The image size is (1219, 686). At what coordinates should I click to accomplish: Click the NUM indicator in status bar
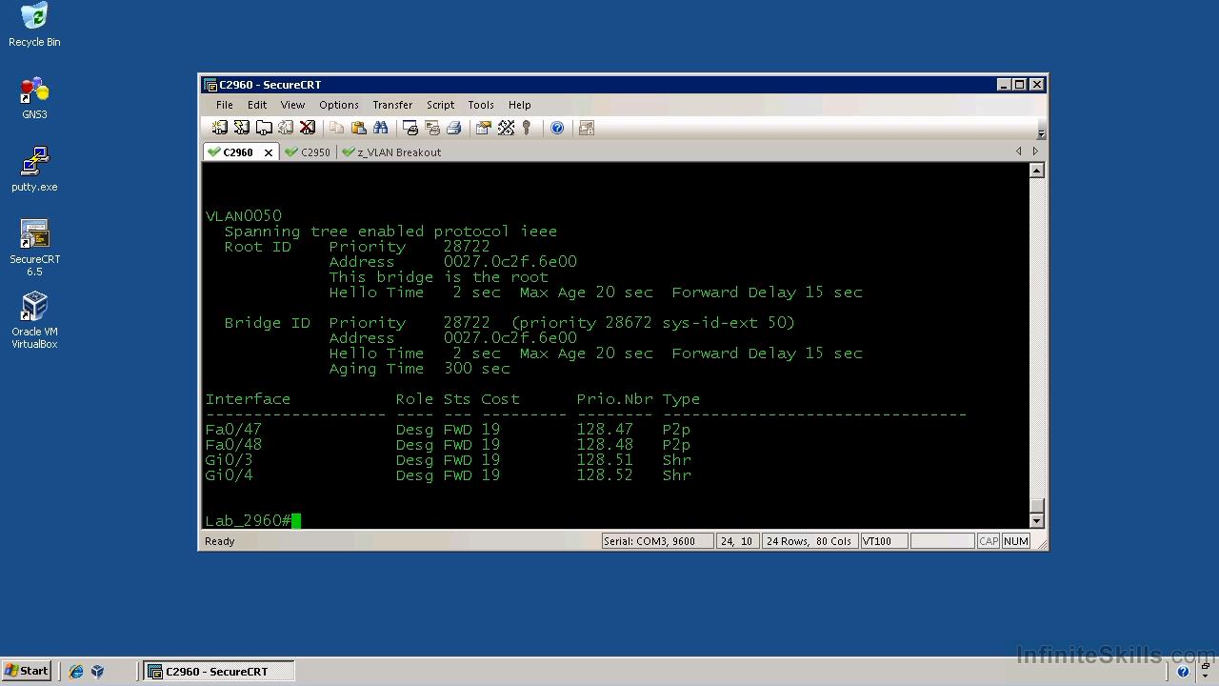pyautogui.click(x=1016, y=541)
